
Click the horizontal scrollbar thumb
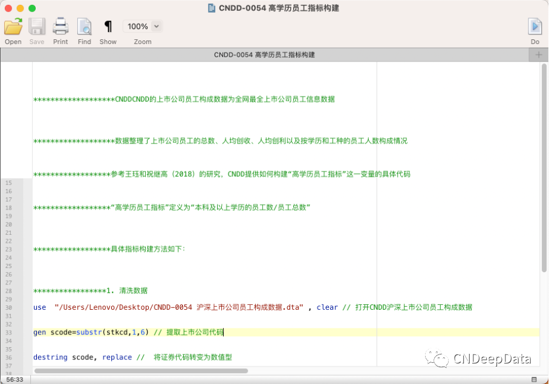141,371
